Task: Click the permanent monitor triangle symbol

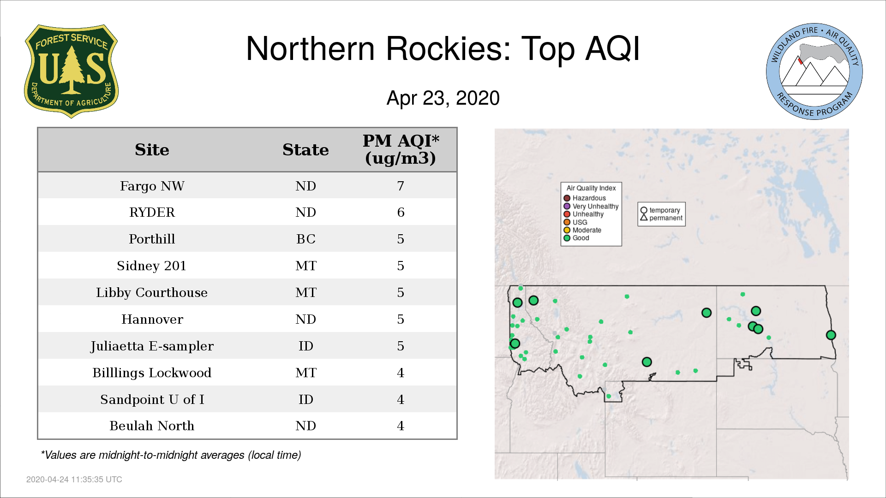Action: tap(644, 217)
